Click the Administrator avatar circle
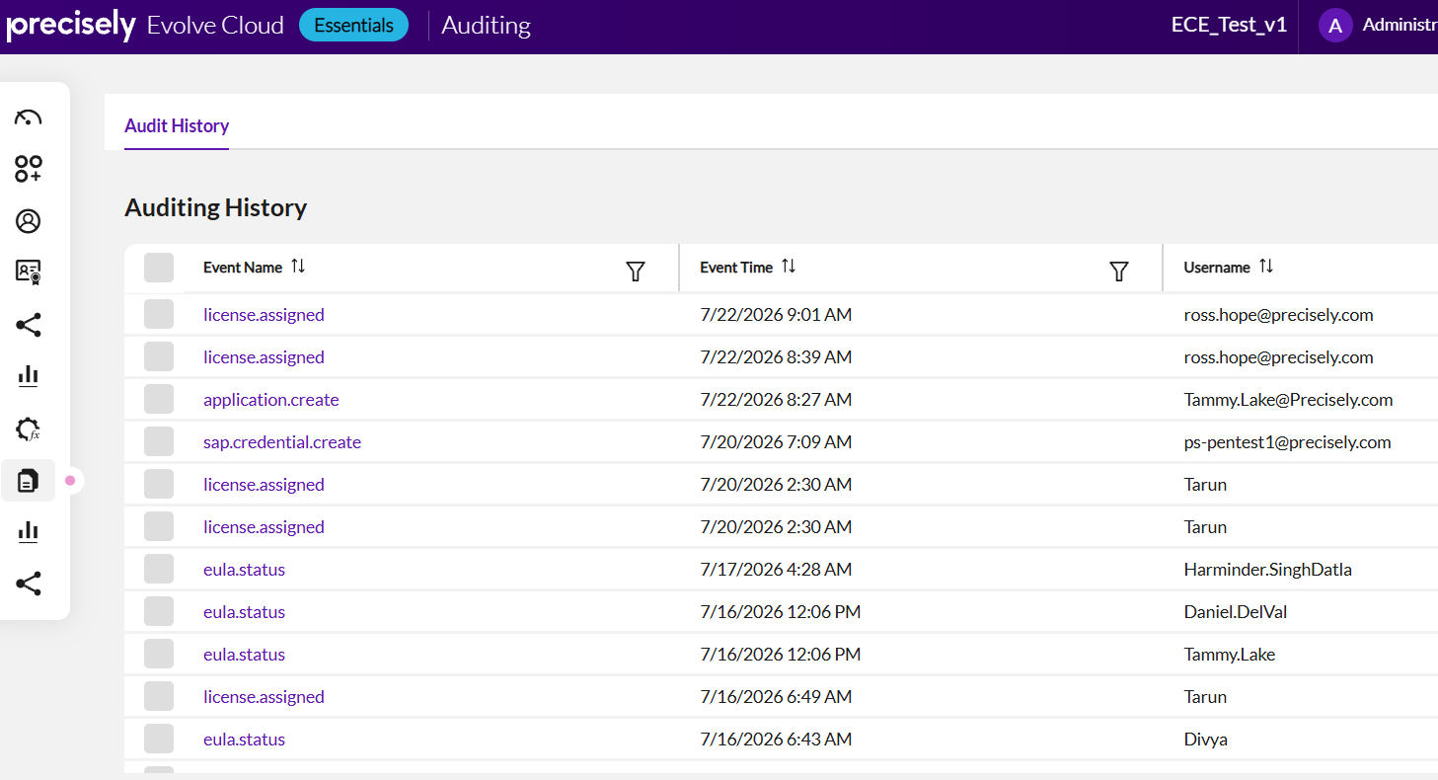 click(x=1334, y=26)
